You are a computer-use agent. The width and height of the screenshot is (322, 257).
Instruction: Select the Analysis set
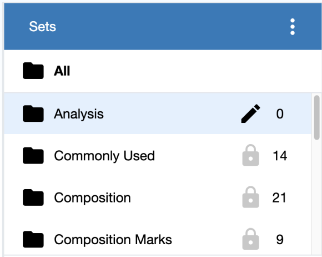[158, 113]
